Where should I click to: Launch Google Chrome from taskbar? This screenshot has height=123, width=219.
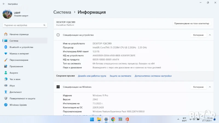[x=113, y=119]
